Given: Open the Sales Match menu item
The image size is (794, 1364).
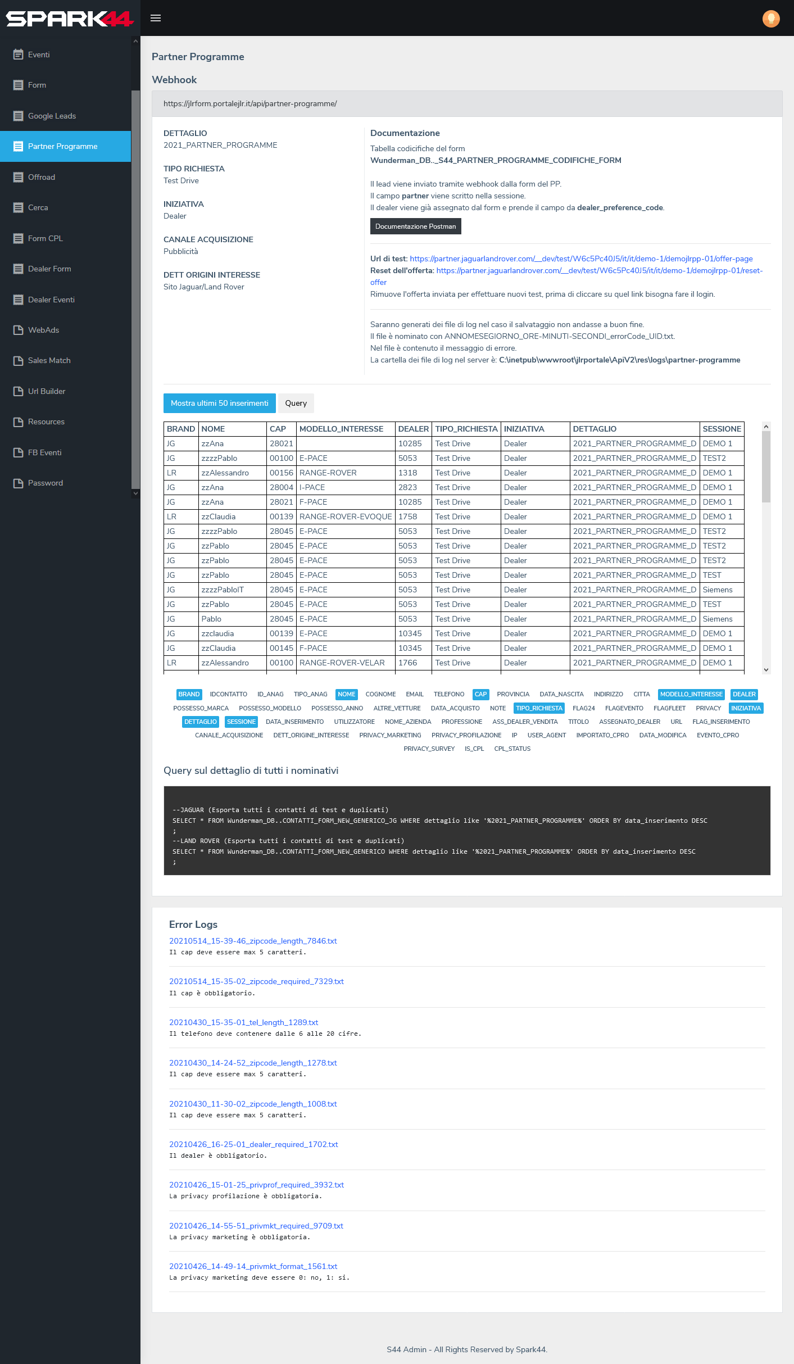Looking at the screenshot, I should coord(65,360).
